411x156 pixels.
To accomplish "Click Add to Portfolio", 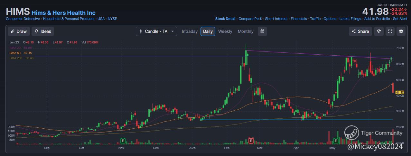I will 377,19.
